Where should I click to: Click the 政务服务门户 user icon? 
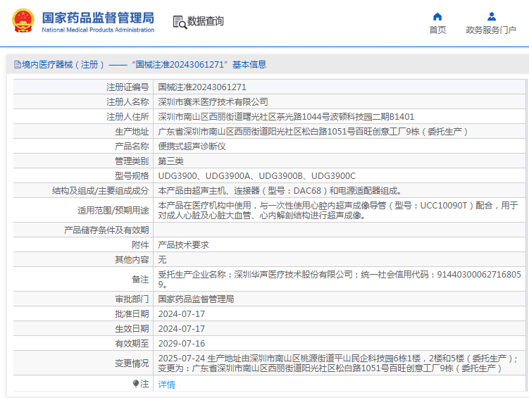492,16
